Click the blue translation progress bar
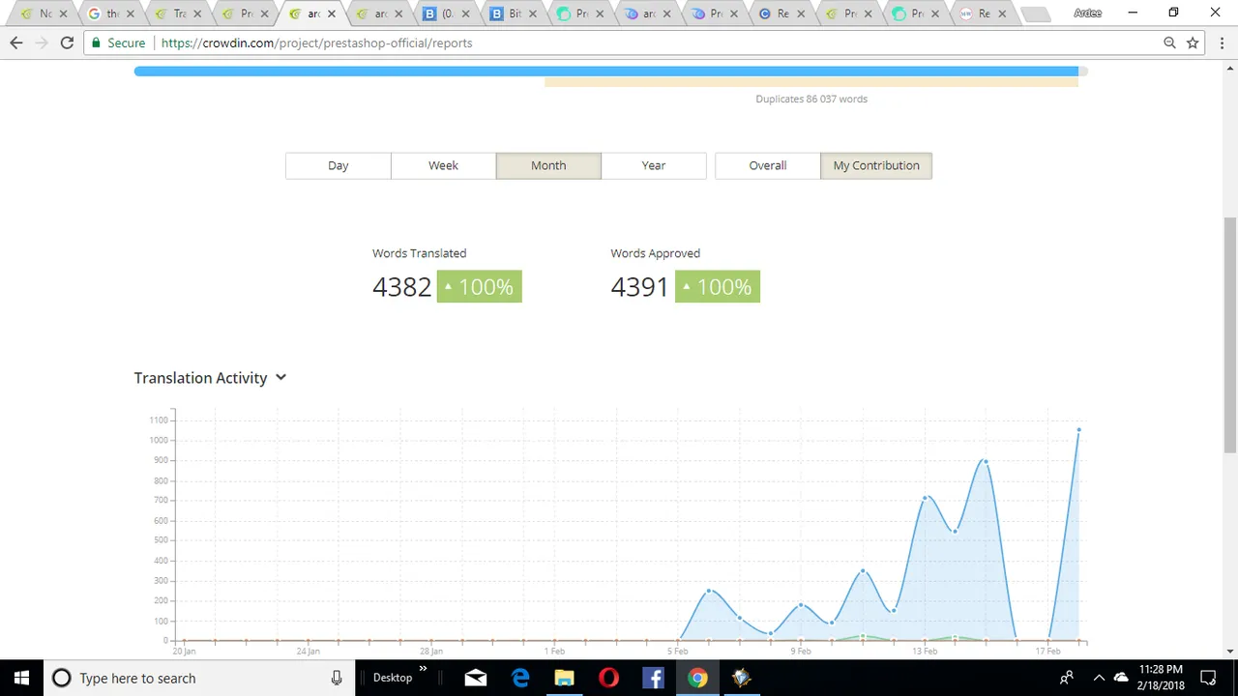1238x696 pixels. [x=606, y=71]
